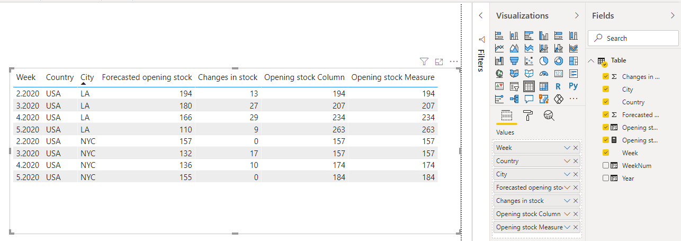
Task: Add a Q&A visual
Action: click(528, 99)
